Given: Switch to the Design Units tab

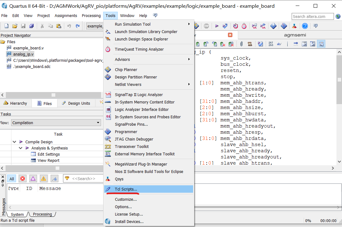Looking at the screenshot, I should click(x=76, y=103).
